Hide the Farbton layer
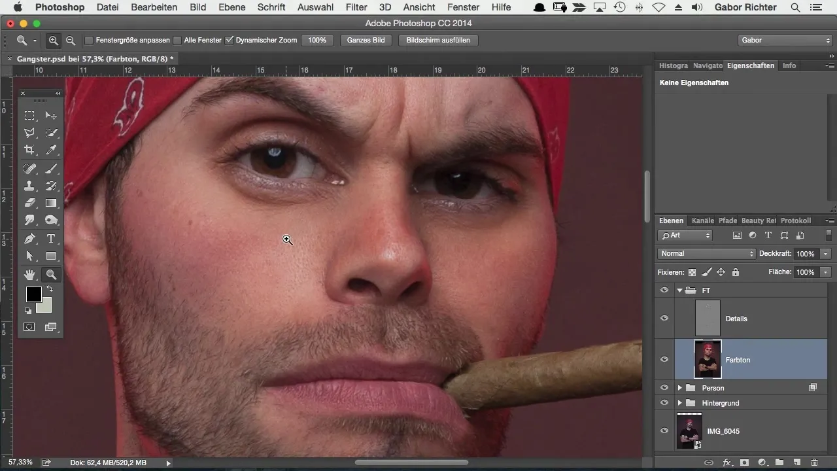The width and height of the screenshot is (837, 471). click(x=664, y=359)
